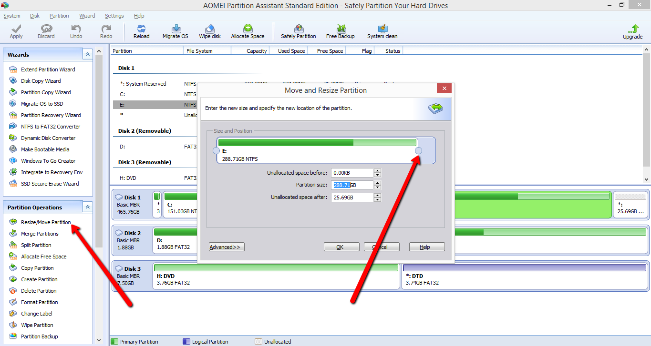
Task: Click the Partition size input field
Action: [352, 185]
